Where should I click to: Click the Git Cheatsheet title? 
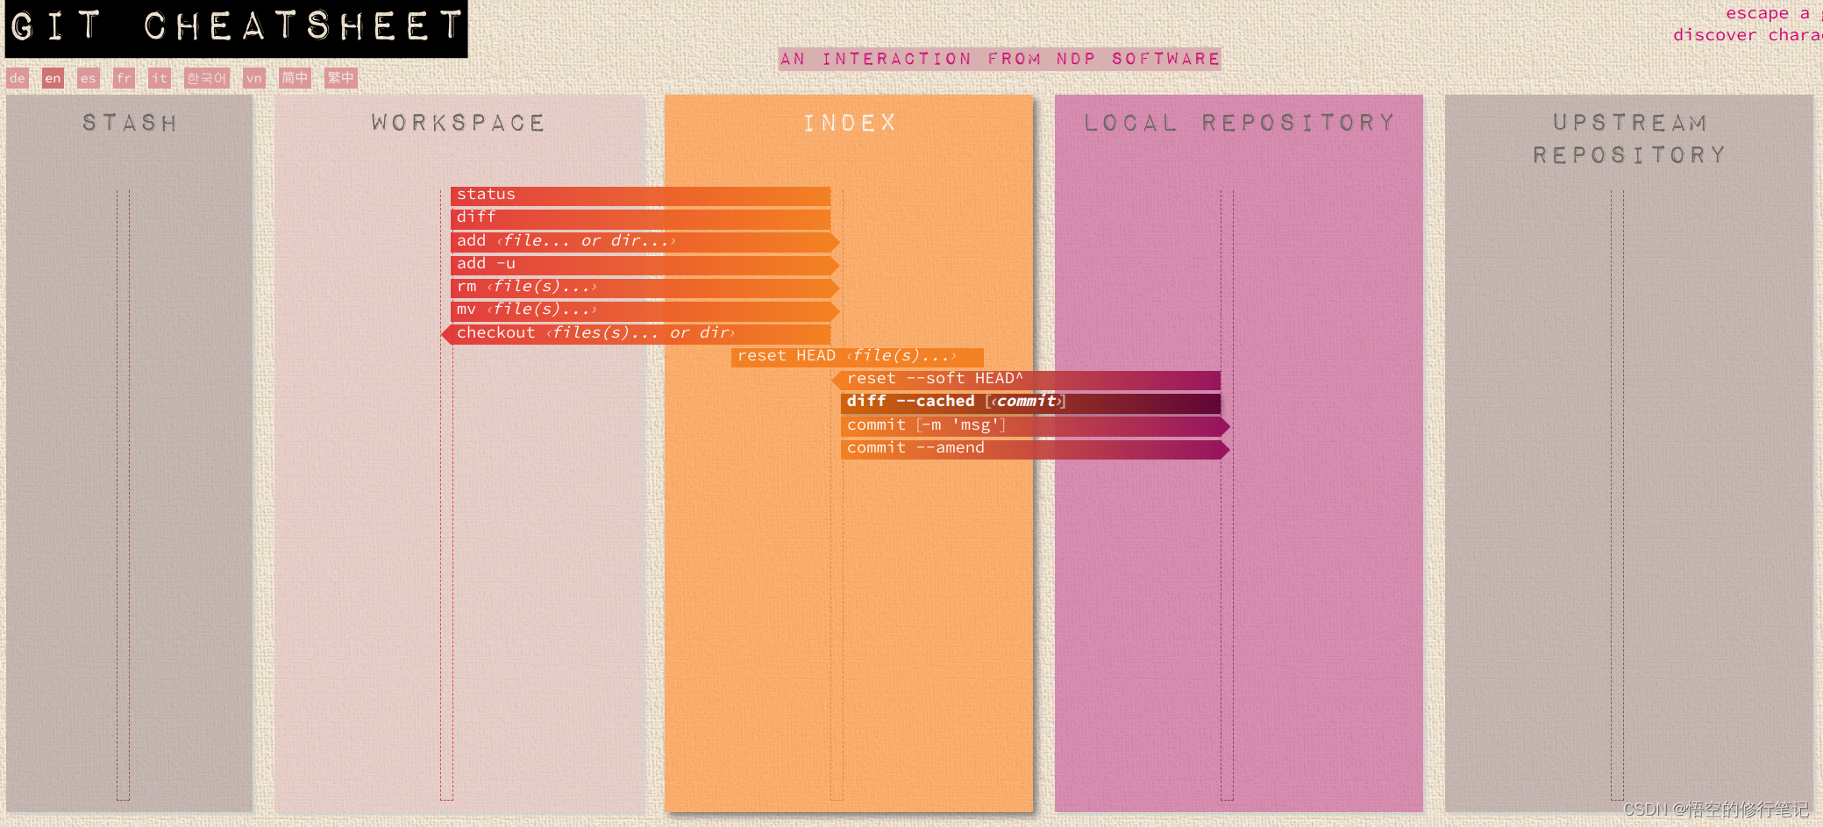[237, 27]
